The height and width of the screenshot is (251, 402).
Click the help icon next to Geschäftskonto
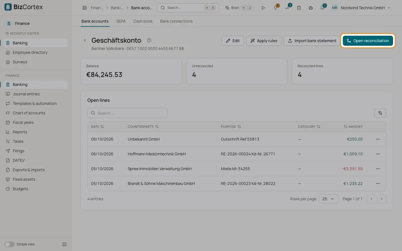click(x=149, y=40)
